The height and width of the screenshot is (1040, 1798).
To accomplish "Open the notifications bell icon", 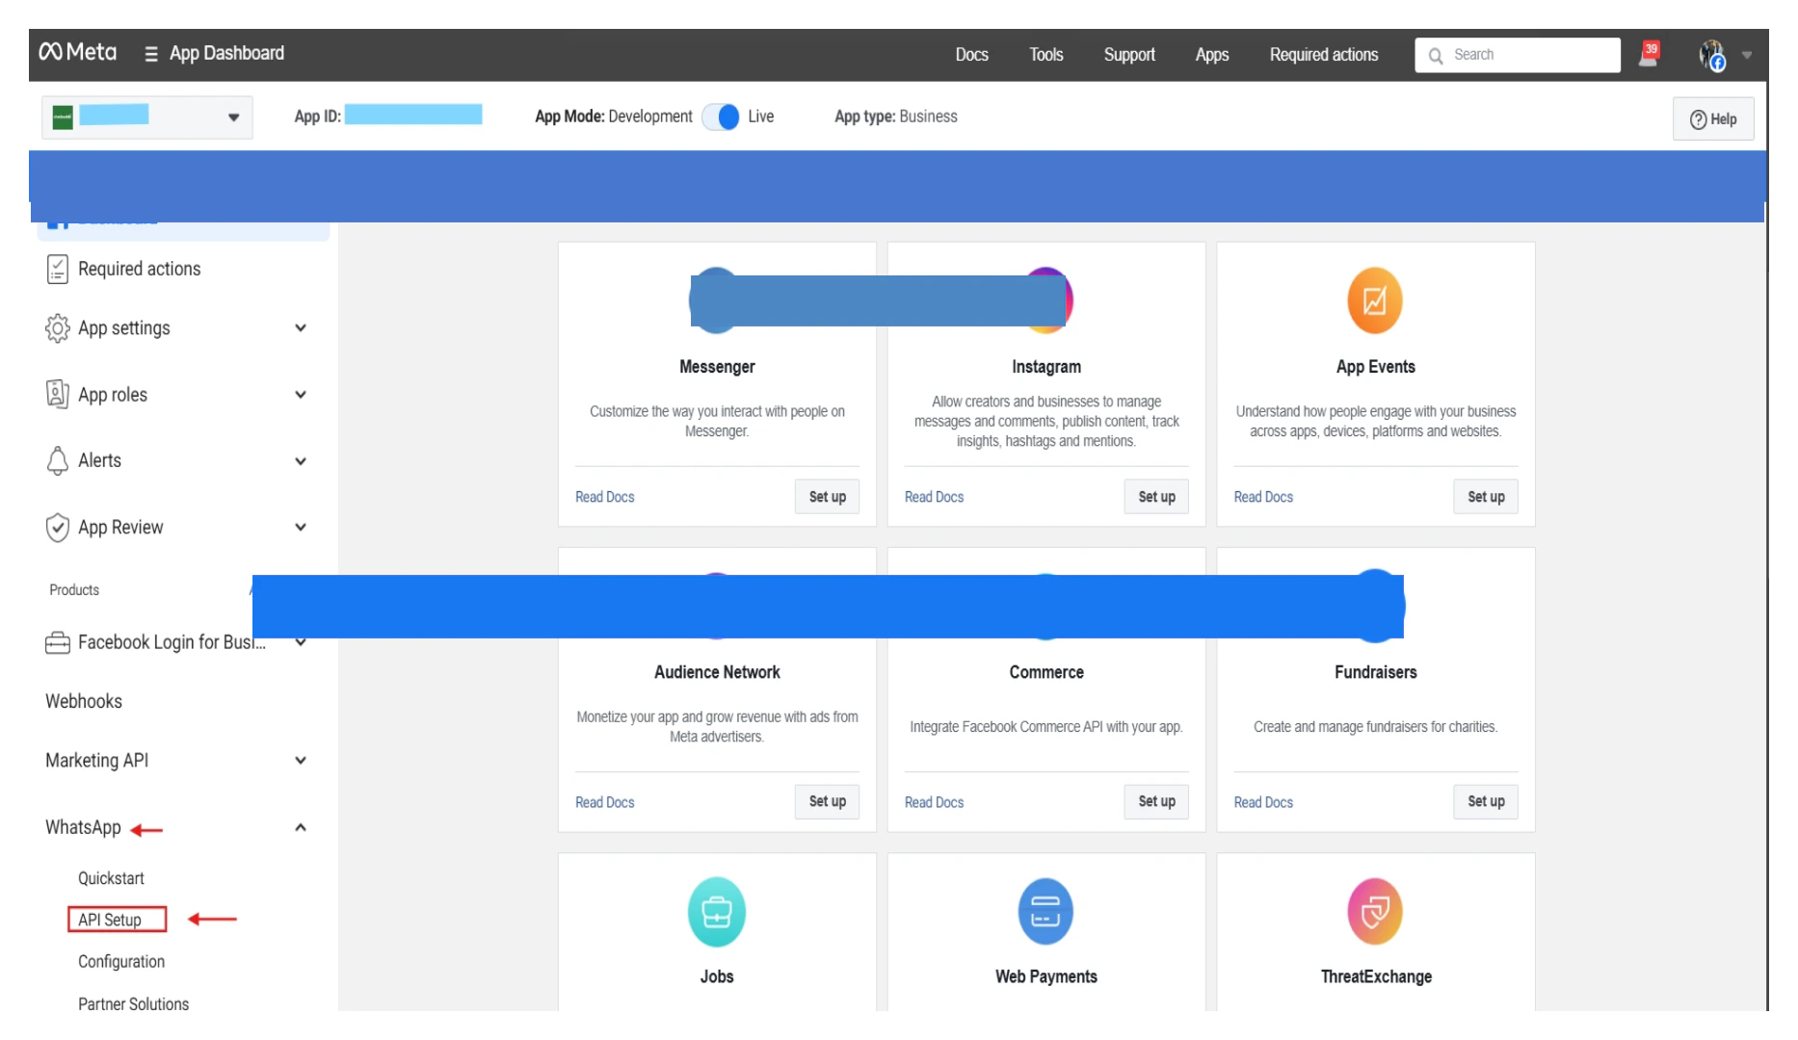I will pyautogui.click(x=1650, y=54).
